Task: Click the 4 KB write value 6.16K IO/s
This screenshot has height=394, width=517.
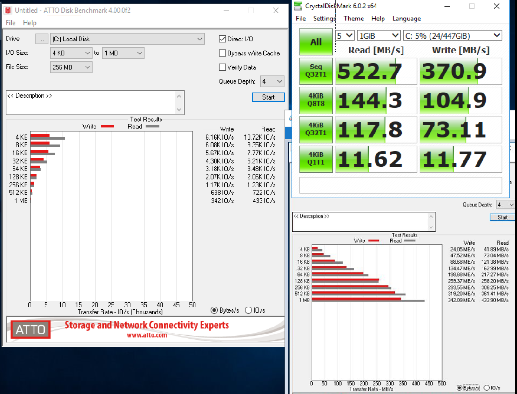Action: pyautogui.click(x=219, y=137)
